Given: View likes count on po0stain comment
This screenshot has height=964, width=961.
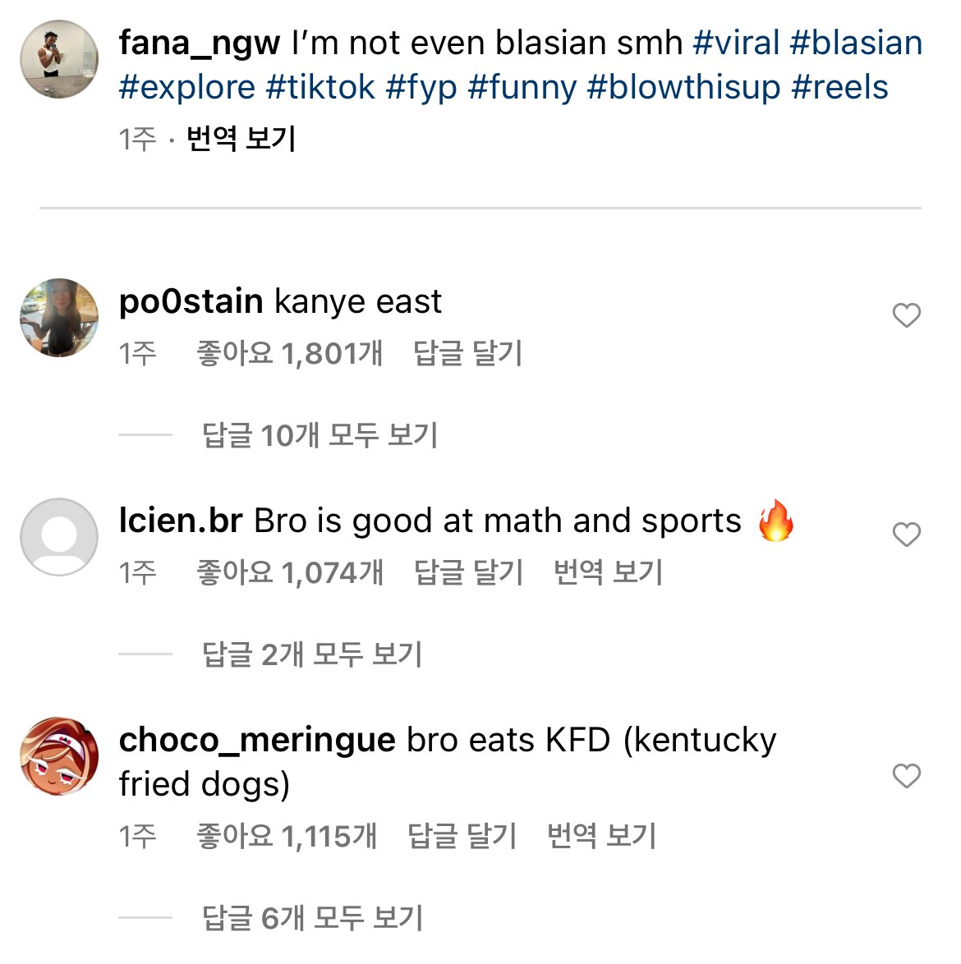Looking at the screenshot, I should tap(290, 354).
